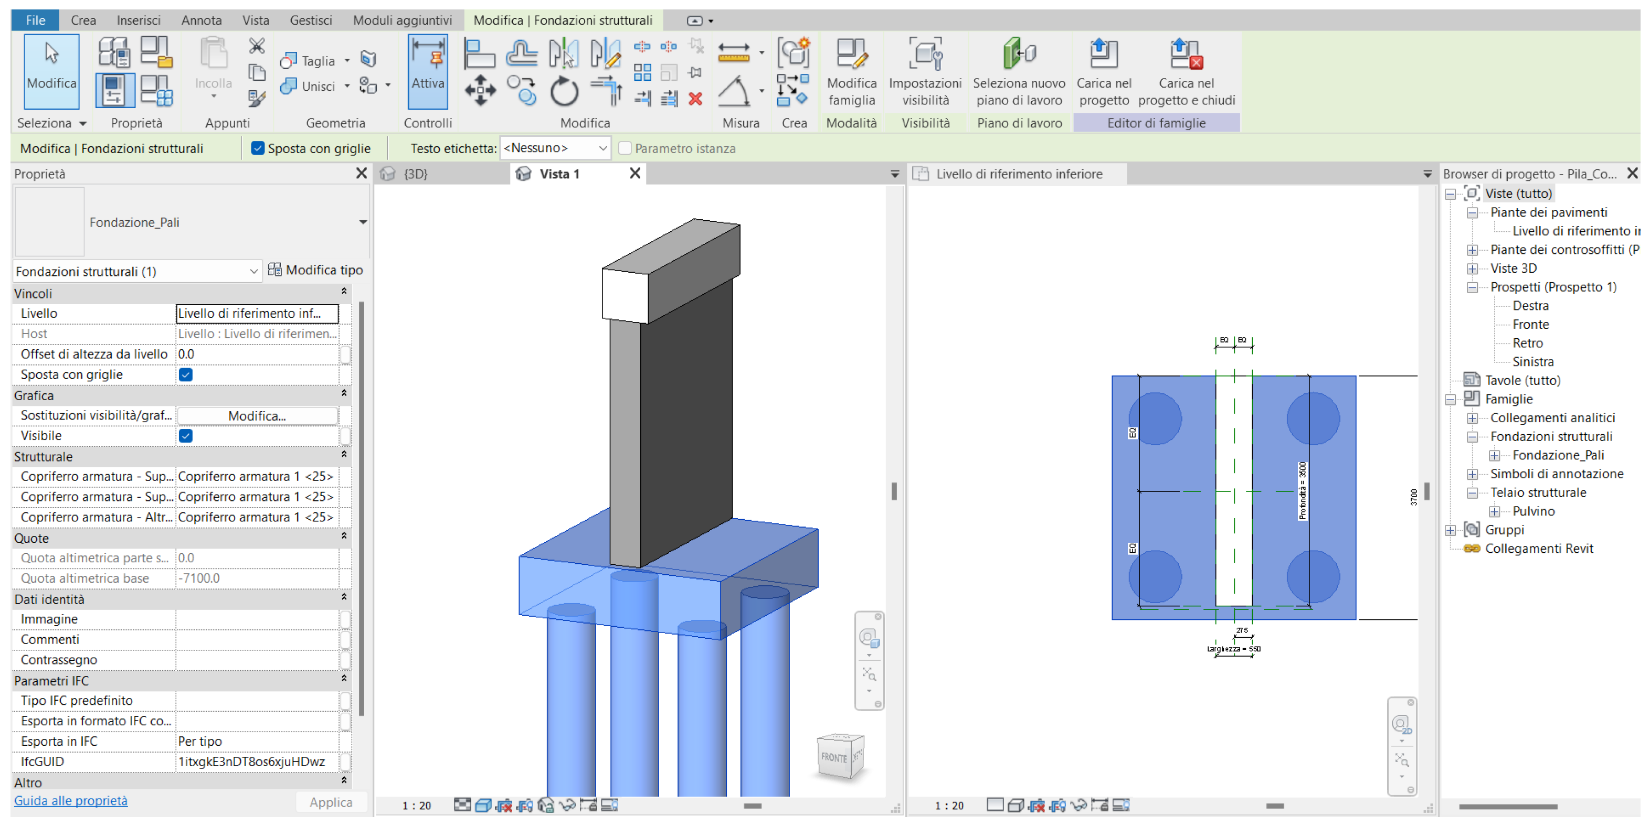
Task: Click Seleziona nuovo piano di lavoro
Action: click(1019, 70)
